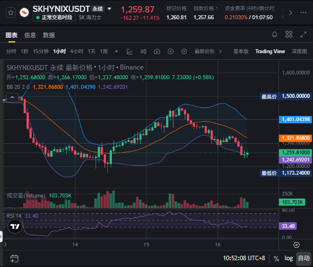Image resolution: width=313 pixels, height=267 pixels.
Task: Switch to the 数据 tab
Action: click(x=49, y=35)
